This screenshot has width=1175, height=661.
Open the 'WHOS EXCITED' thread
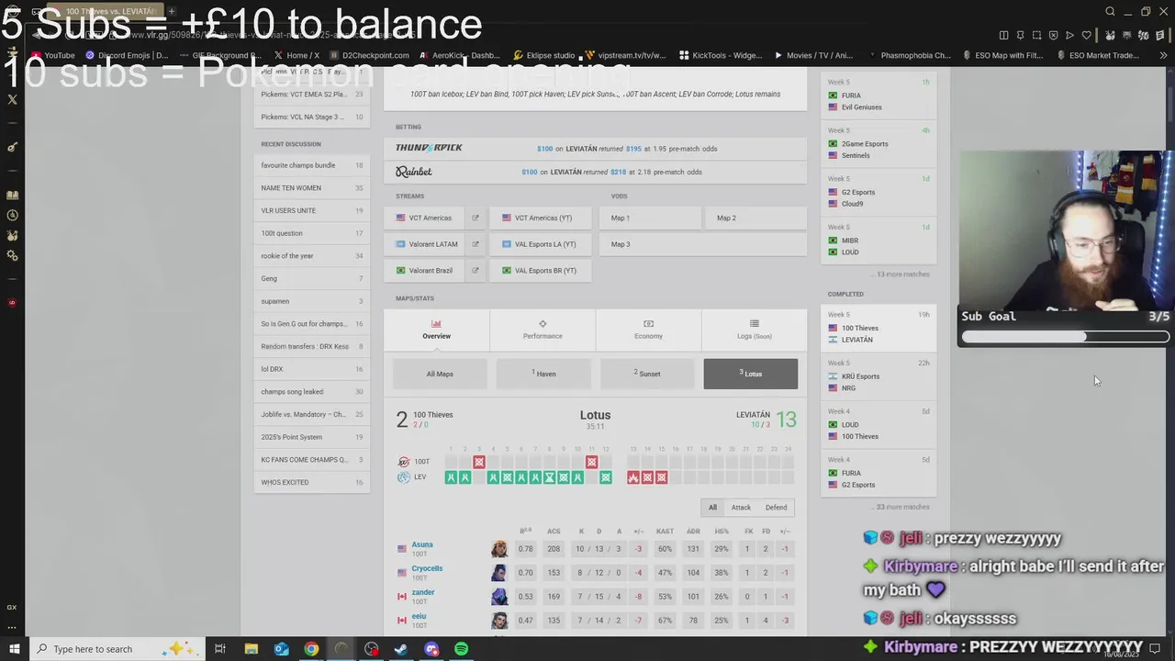[312, 482]
